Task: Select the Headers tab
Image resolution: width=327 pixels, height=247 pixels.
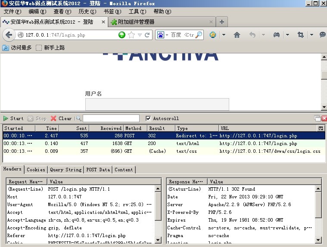Action: [x=12, y=169]
